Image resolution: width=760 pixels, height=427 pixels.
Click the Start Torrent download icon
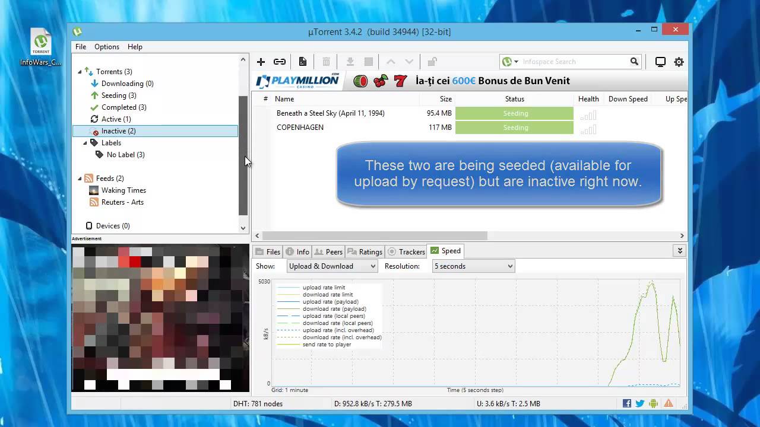[x=350, y=62]
